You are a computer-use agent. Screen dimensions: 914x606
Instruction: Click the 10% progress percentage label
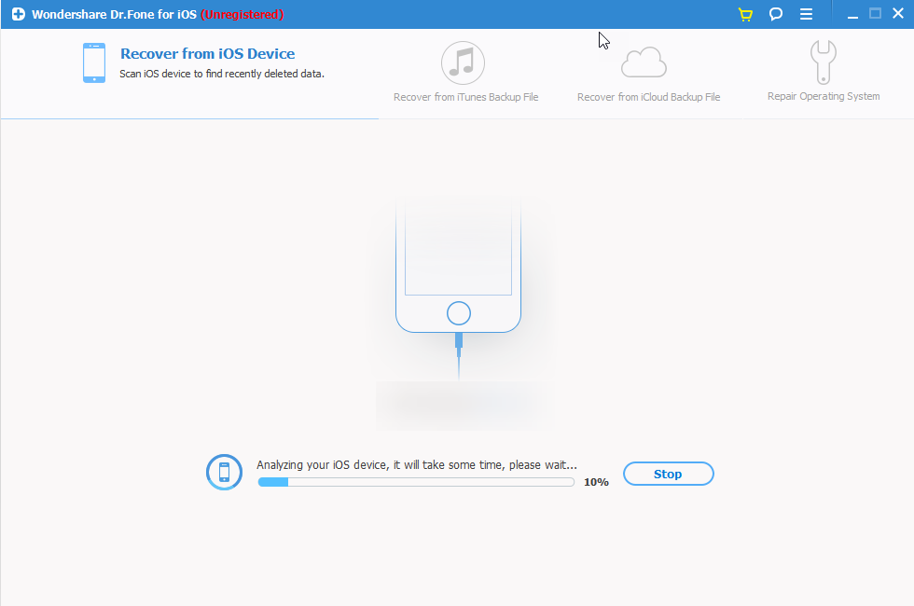596,482
